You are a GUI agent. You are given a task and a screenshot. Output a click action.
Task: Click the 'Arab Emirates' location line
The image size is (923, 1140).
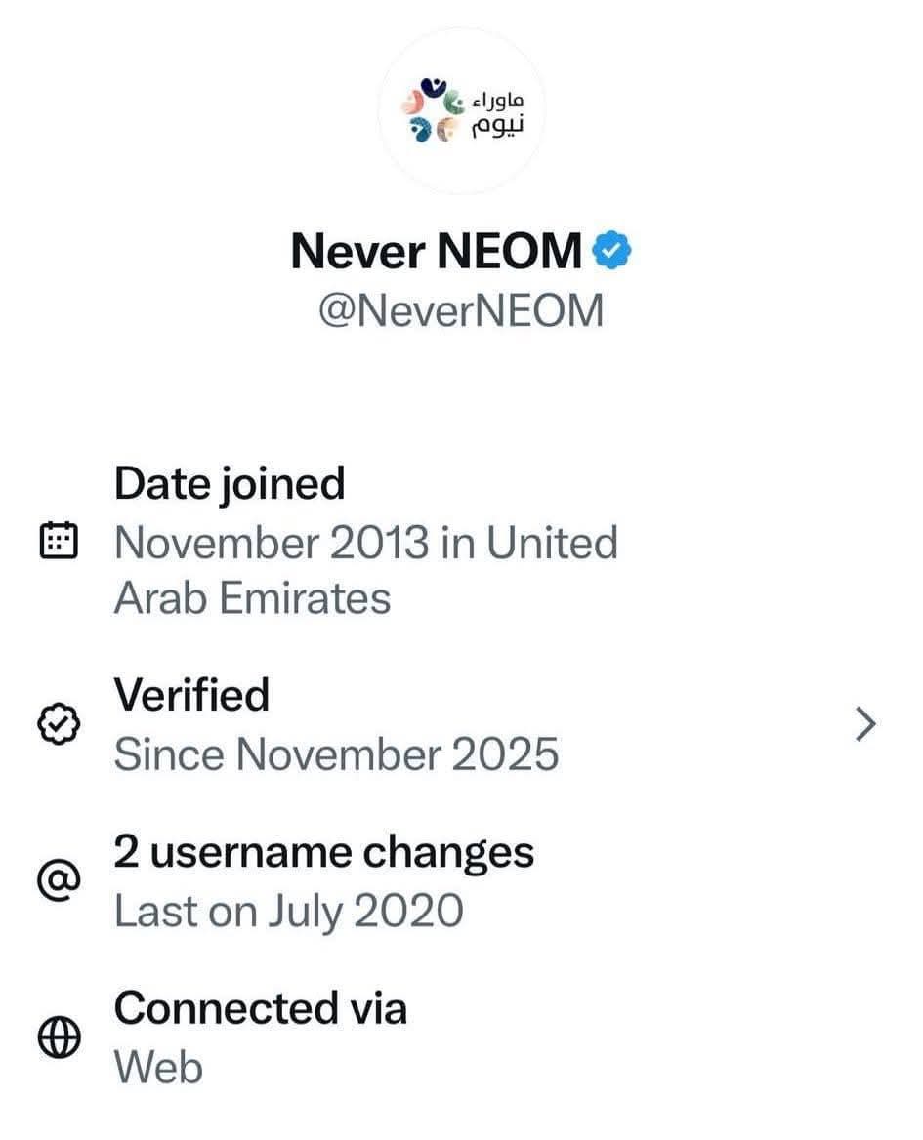click(x=252, y=598)
